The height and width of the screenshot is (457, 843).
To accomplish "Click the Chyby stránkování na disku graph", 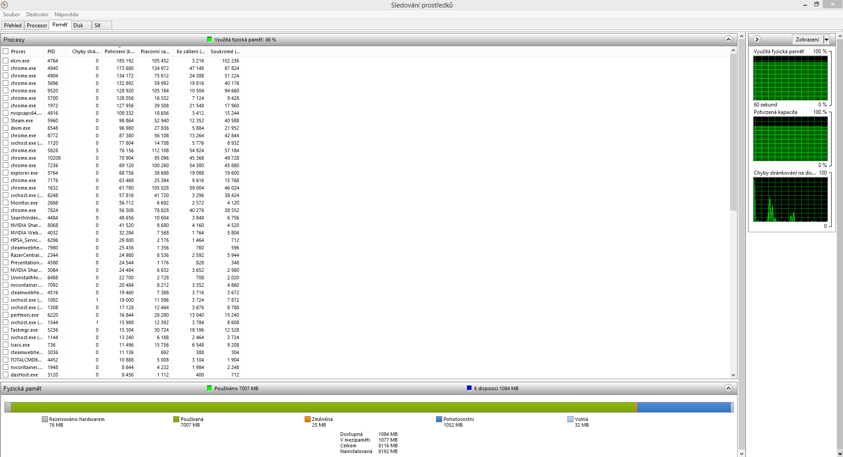I will tap(790, 200).
